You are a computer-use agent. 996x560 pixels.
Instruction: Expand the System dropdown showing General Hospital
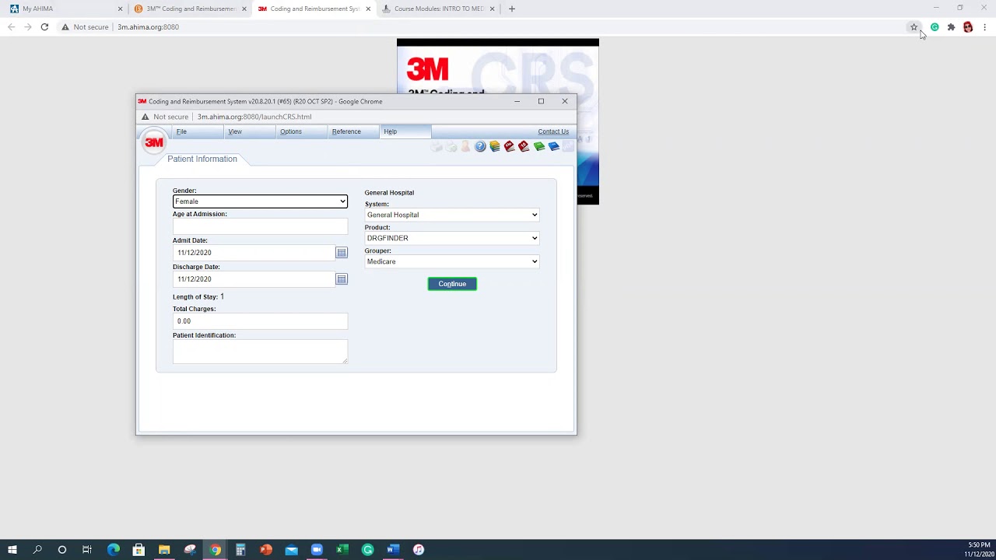(x=451, y=215)
